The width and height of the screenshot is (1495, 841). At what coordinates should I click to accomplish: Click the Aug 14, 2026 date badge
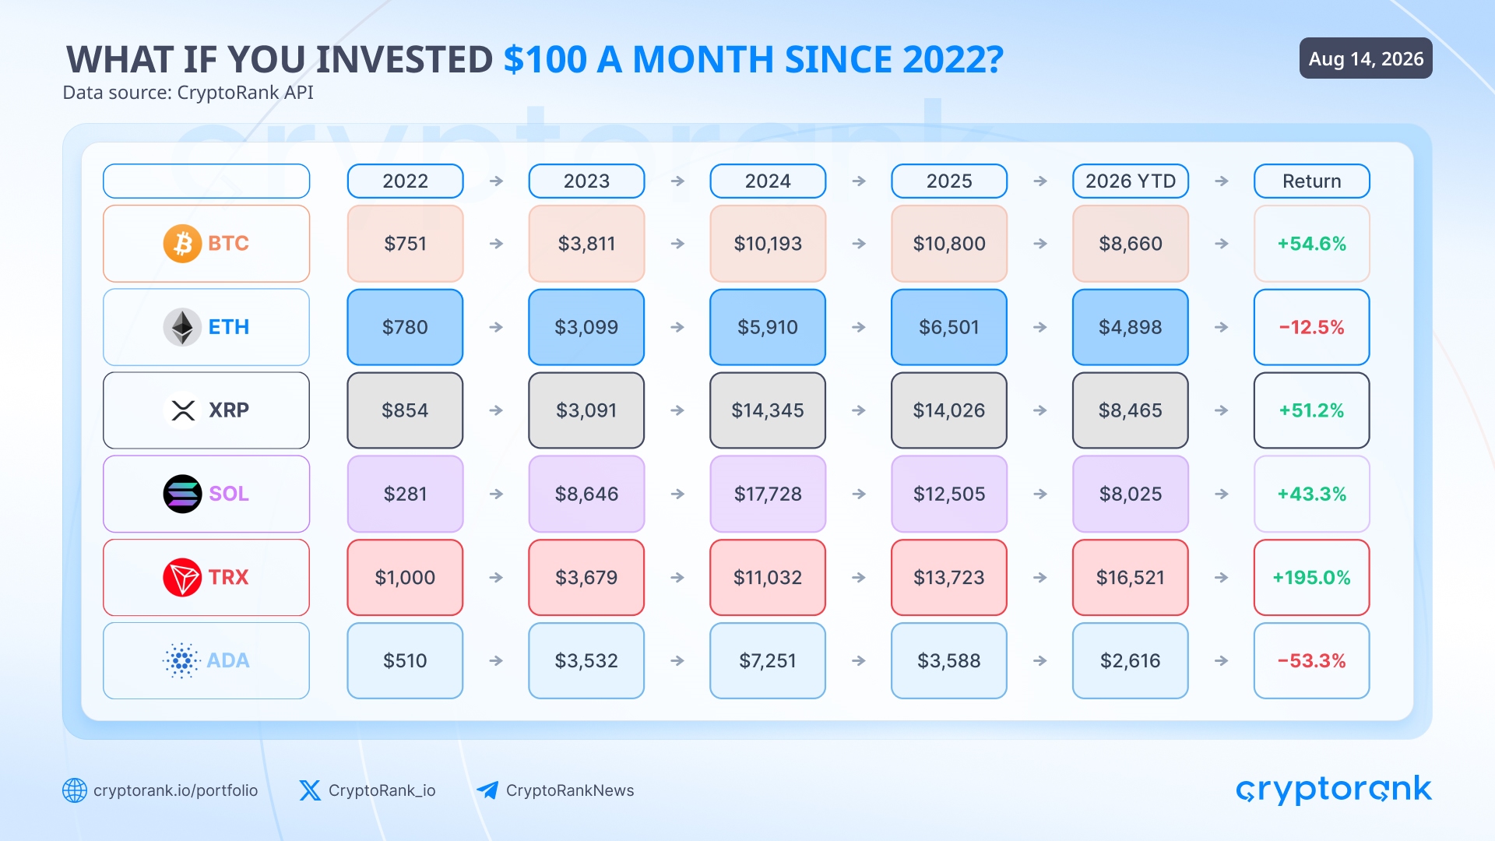[1366, 58]
